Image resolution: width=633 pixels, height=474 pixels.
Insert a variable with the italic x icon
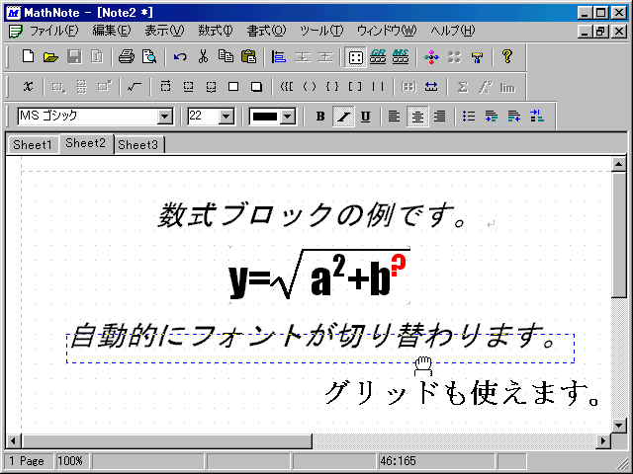tap(28, 87)
